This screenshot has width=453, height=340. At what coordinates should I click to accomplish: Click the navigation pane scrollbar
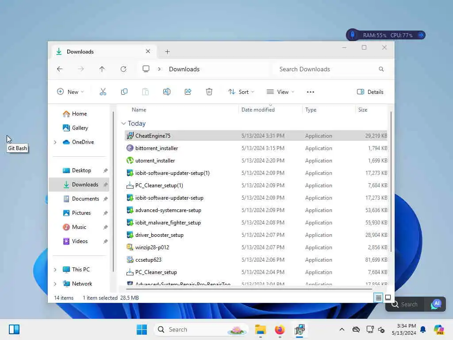point(113,191)
